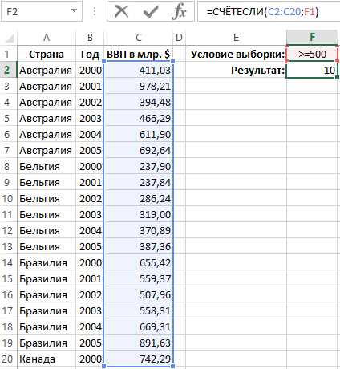Viewport: 340px width, 369px height.
Task: Select column C header
Action: pos(139,38)
